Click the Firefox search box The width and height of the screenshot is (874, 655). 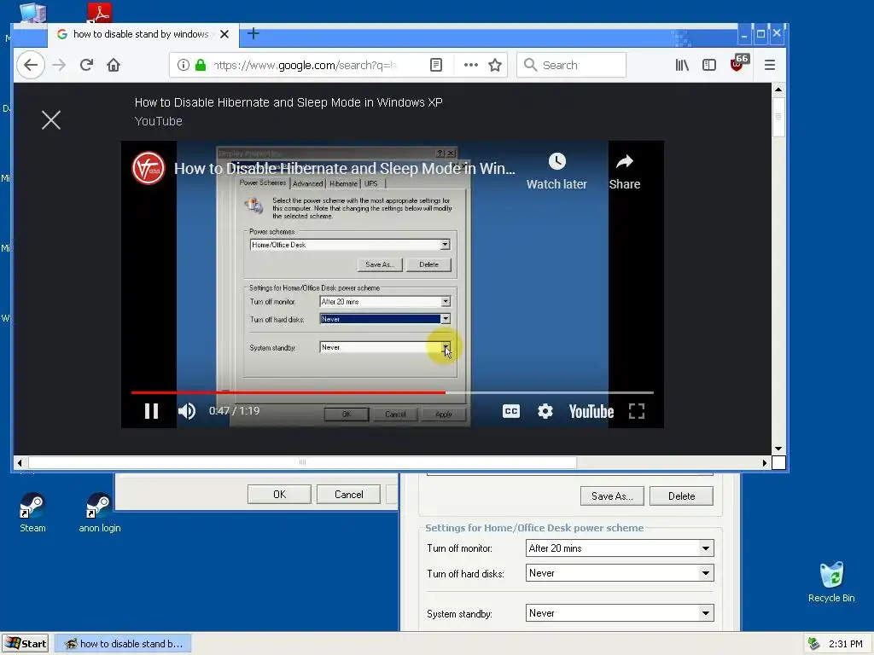pos(571,65)
